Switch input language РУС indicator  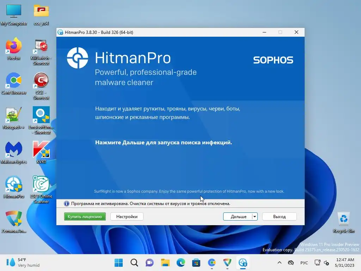(x=304, y=263)
